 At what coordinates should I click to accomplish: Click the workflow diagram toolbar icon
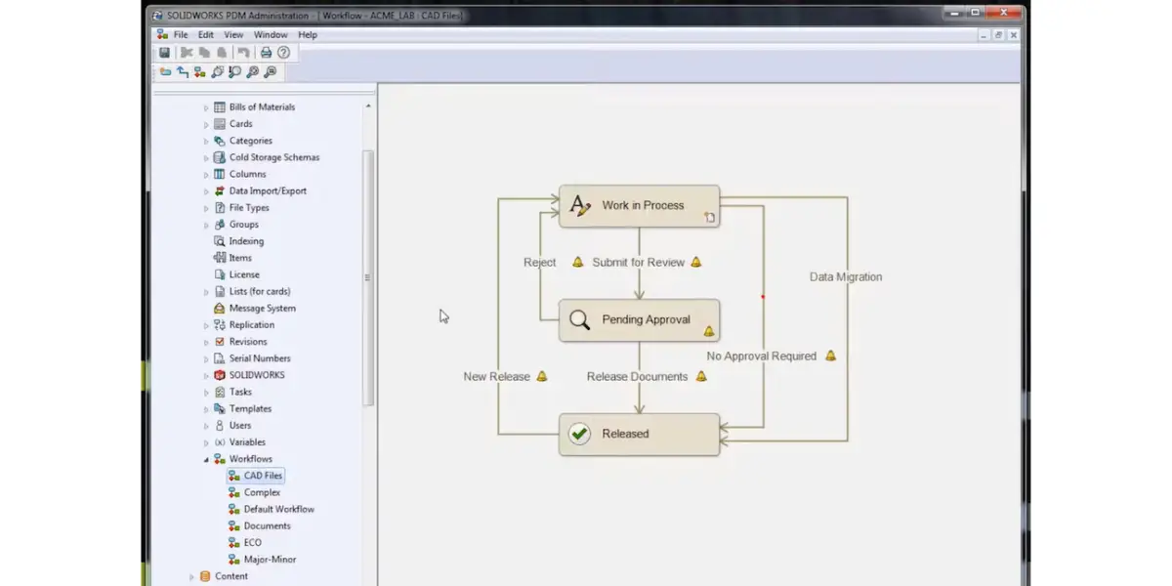(200, 72)
